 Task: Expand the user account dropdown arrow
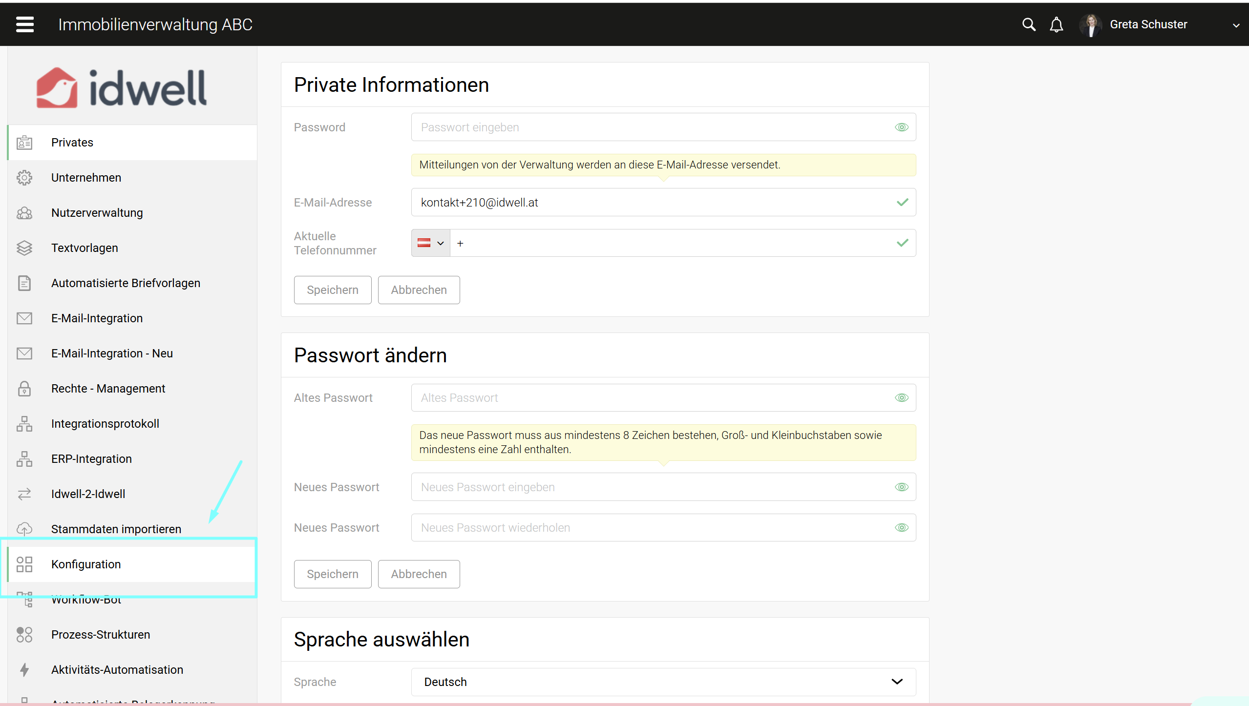[x=1236, y=25]
